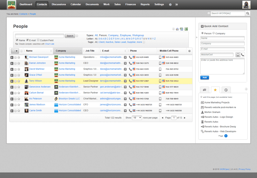Click the magnifier search icon in the top bar
The image size is (257, 178).
[x=248, y=13]
